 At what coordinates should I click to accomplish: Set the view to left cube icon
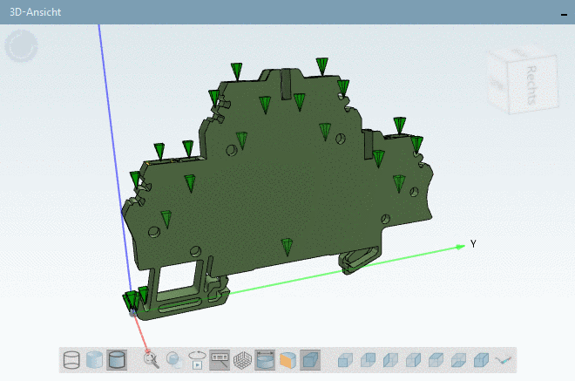(390, 360)
